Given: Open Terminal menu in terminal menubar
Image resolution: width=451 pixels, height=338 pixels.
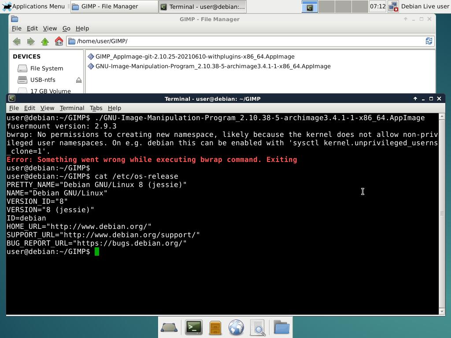Looking at the screenshot, I should click(72, 108).
